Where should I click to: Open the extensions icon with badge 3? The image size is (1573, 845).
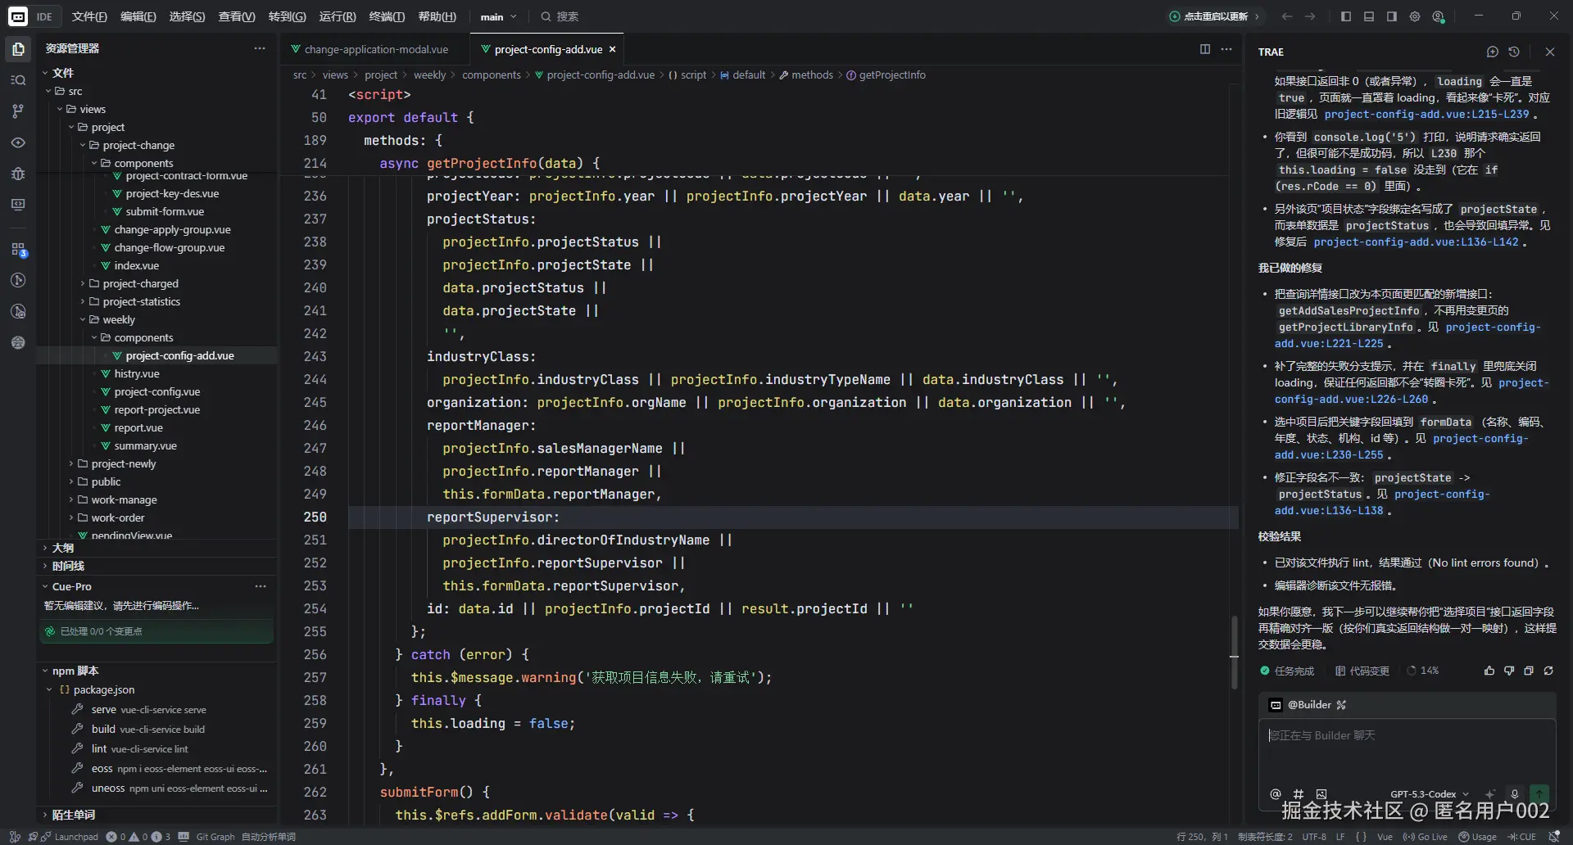pos(18,249)
